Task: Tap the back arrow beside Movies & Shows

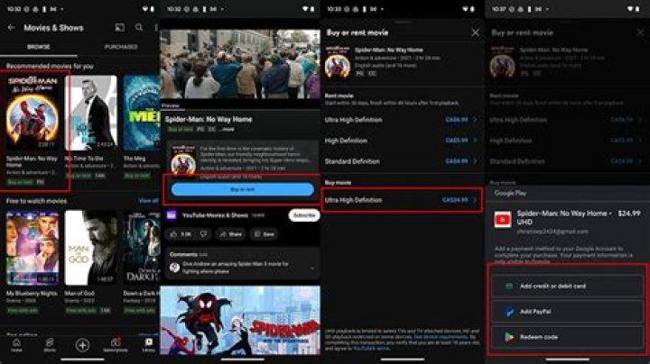Action: click(x=11, y=28)
